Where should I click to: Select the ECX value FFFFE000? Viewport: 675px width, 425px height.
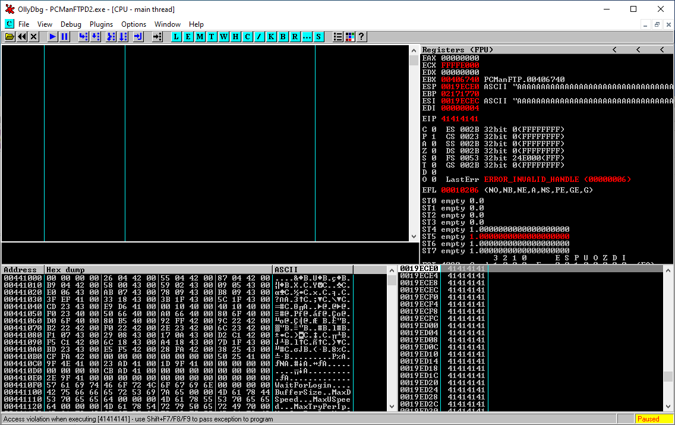pyautogui.click(x=460, y=65)
